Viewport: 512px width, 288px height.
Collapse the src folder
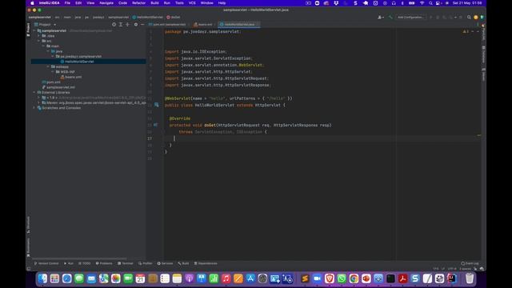39,41
